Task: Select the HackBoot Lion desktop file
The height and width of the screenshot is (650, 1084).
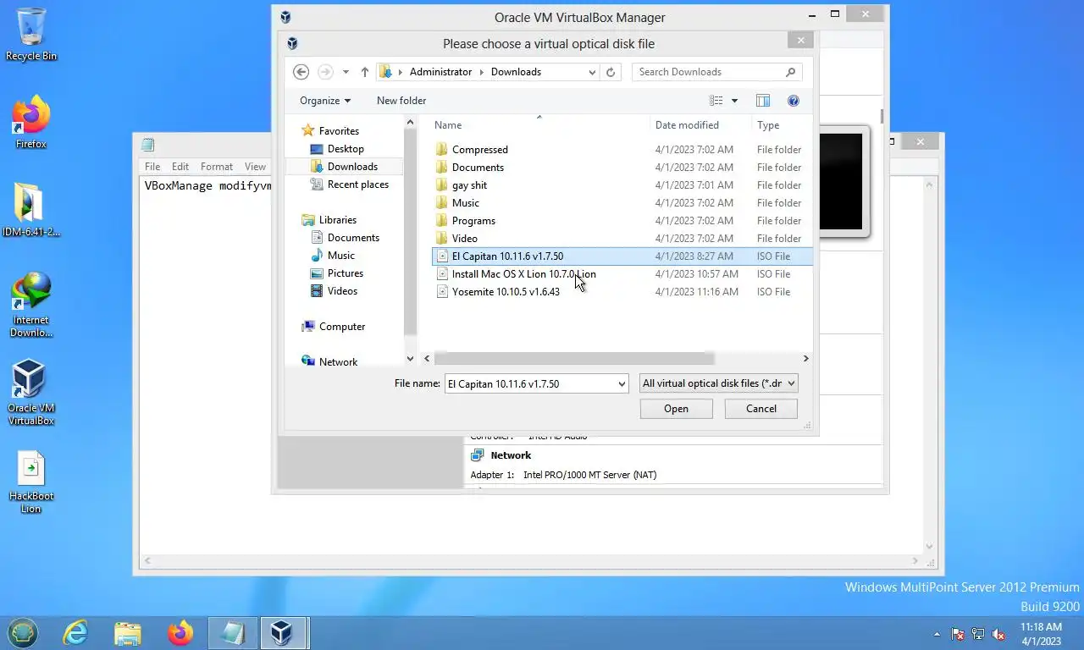Action: (x=31, y=482)
